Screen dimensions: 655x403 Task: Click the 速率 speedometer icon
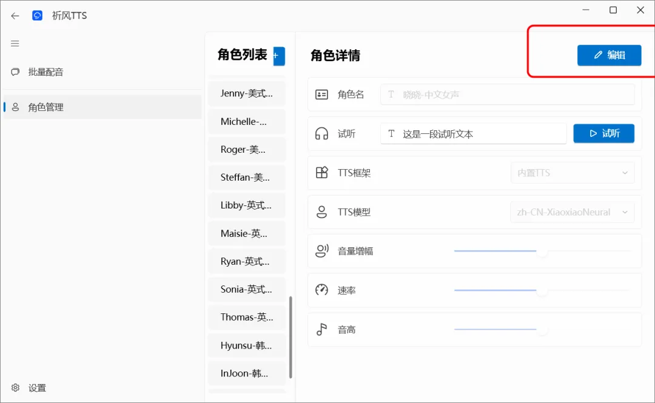tap(321, 290)
